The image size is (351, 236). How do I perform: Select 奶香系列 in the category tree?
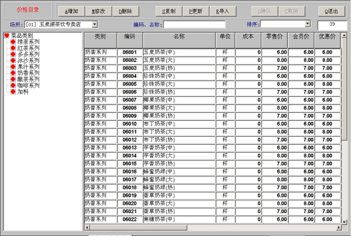pos(28,73)
